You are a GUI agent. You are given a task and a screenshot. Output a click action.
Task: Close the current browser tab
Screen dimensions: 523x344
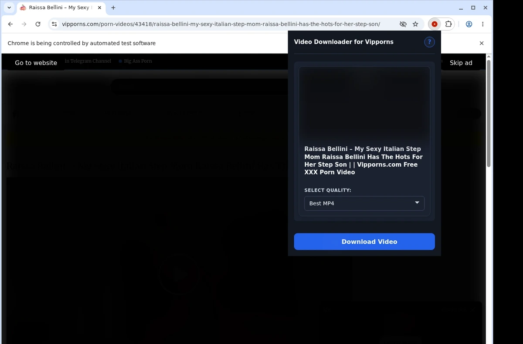[98, 8]
